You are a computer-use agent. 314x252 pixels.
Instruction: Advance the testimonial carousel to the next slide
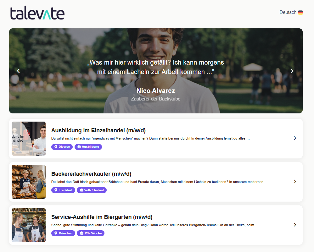point(292,71)
